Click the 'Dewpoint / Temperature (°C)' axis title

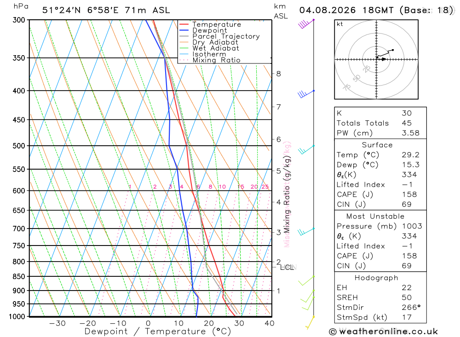[157, 331]
